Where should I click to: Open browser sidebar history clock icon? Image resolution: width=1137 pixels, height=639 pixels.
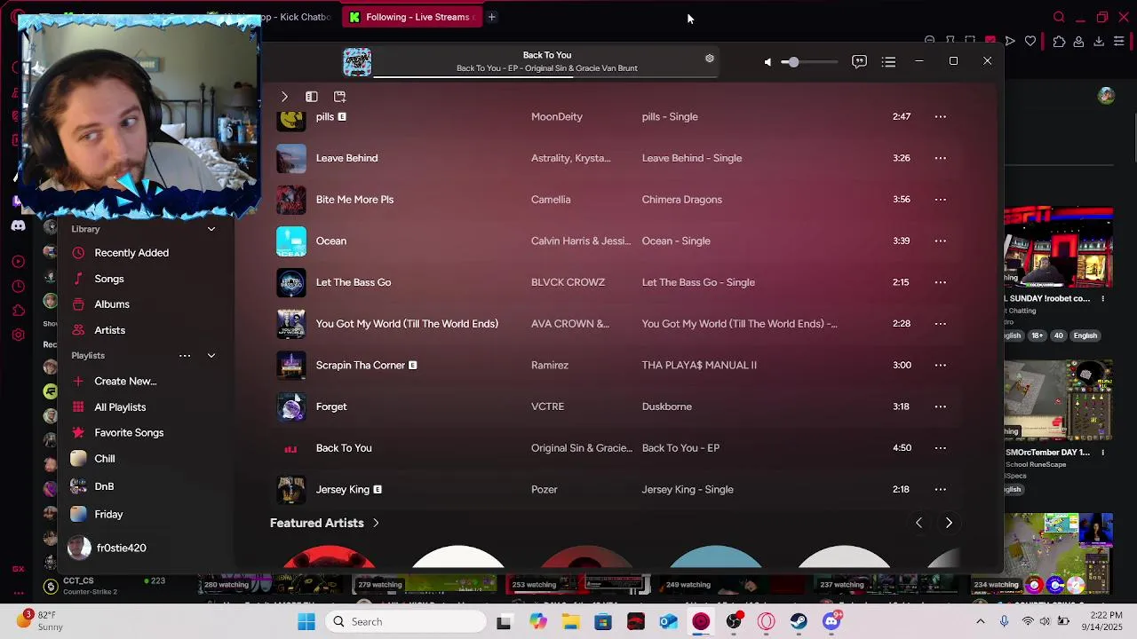pyautogui.click(x=18, y=286)
